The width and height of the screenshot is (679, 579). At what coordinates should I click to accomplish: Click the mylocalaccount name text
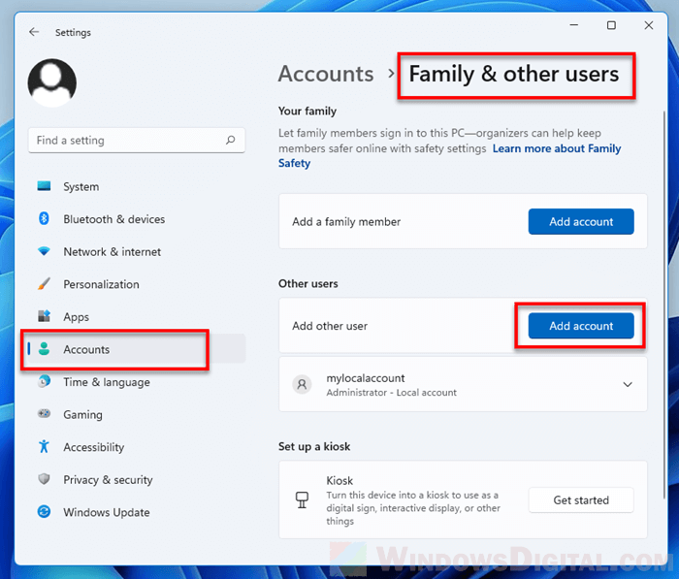click(x=366, y=378)
